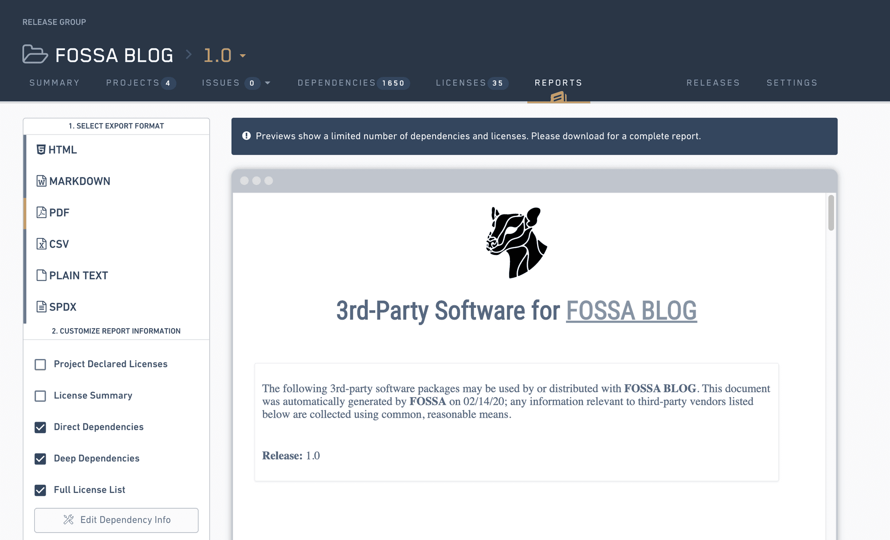This screenshot has height=540, width=890.
Task: Click the HTML format icon
Action: 41,150
